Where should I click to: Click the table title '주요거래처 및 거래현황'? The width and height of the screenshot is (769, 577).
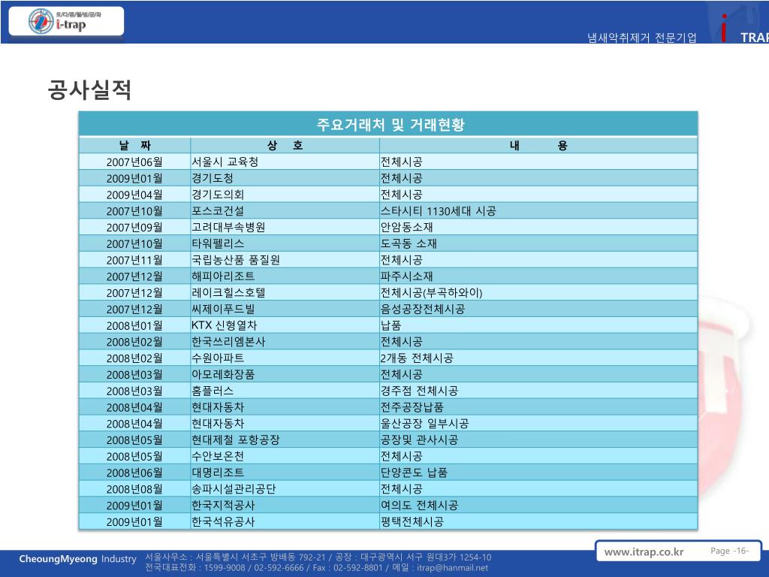pyautogui.click(x=390, y=125)
